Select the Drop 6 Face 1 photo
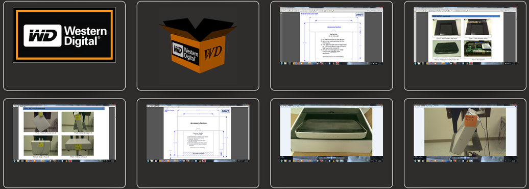The height and width of the screenshot is (189, 529). tap(78, 146)
